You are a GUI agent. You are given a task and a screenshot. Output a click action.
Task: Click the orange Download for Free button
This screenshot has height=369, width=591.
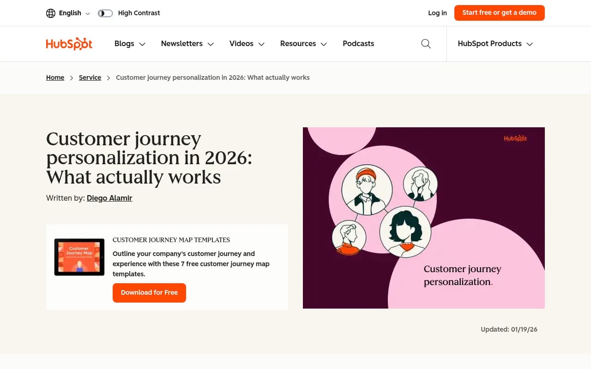point(149,292)
